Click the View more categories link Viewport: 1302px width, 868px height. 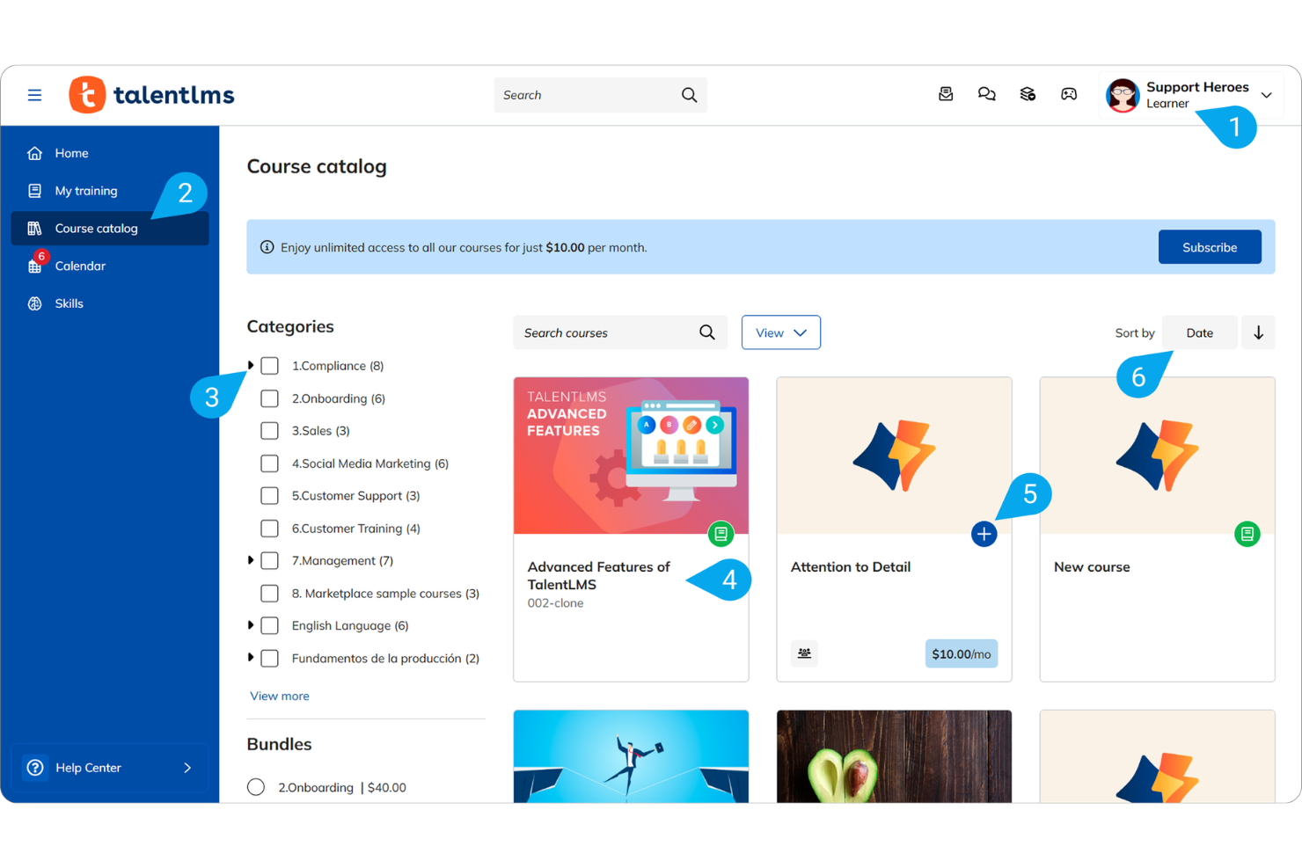tap(279, 696)
